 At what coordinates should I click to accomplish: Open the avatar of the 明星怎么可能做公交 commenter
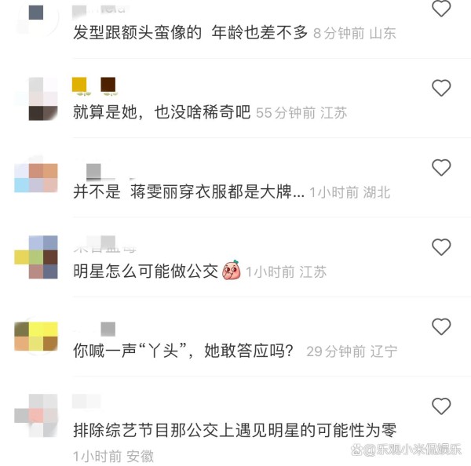click(36, 257)
